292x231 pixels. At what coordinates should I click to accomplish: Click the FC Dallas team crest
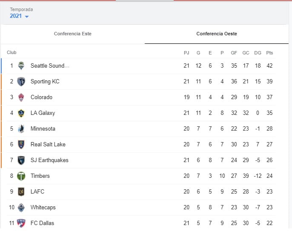[21, 223]
